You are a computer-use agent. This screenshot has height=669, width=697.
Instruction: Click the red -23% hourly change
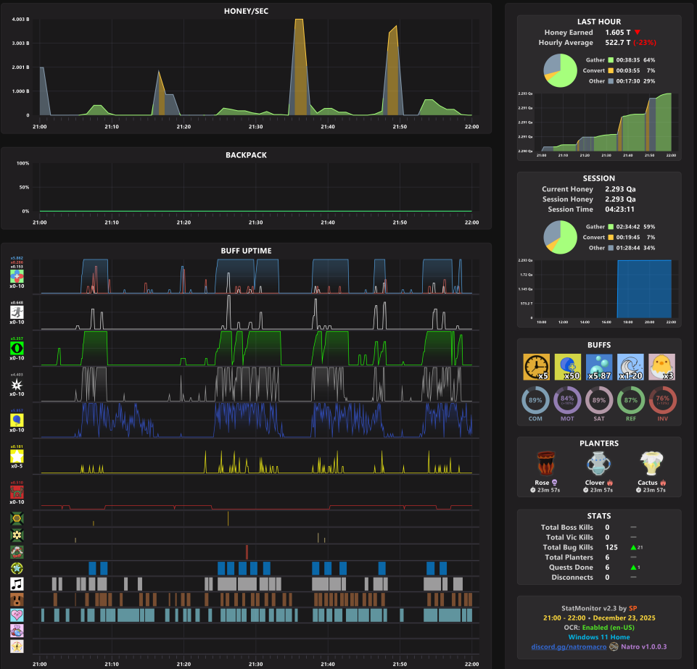[645, 43]
